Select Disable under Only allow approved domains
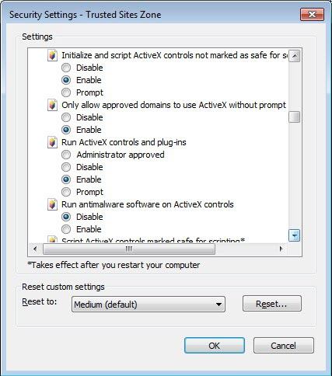Screen dimensions: 332x376 tap(66, 117)
